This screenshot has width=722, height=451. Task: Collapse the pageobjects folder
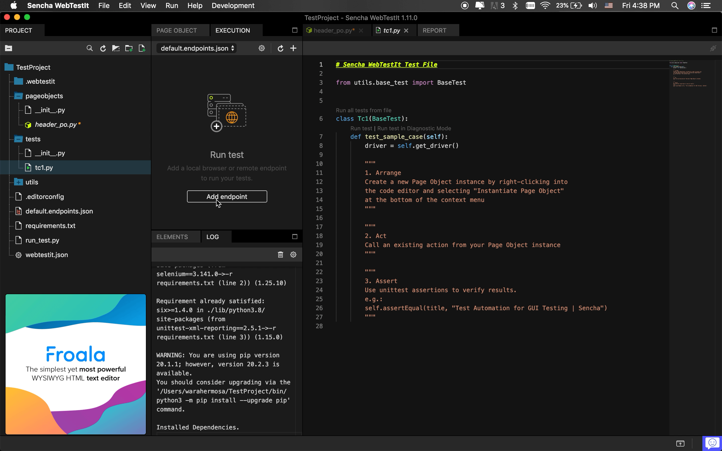click(19, 96)
